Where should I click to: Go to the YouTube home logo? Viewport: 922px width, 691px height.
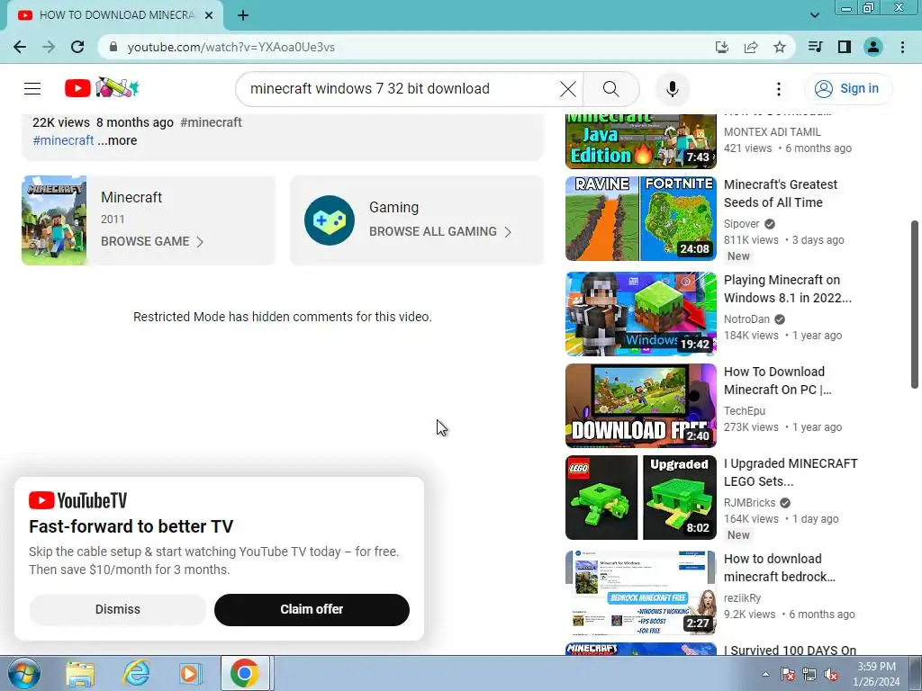[x=101, y=88]
